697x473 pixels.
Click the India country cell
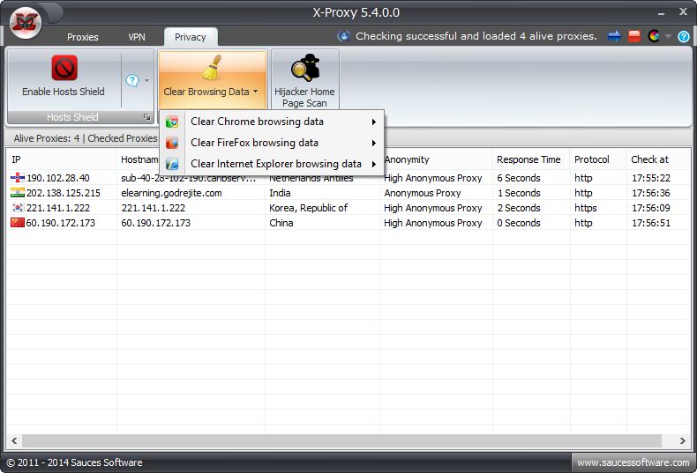280,193
